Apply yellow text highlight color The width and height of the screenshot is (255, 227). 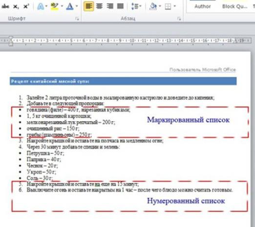pyautogui.click(x=55, y=6)
